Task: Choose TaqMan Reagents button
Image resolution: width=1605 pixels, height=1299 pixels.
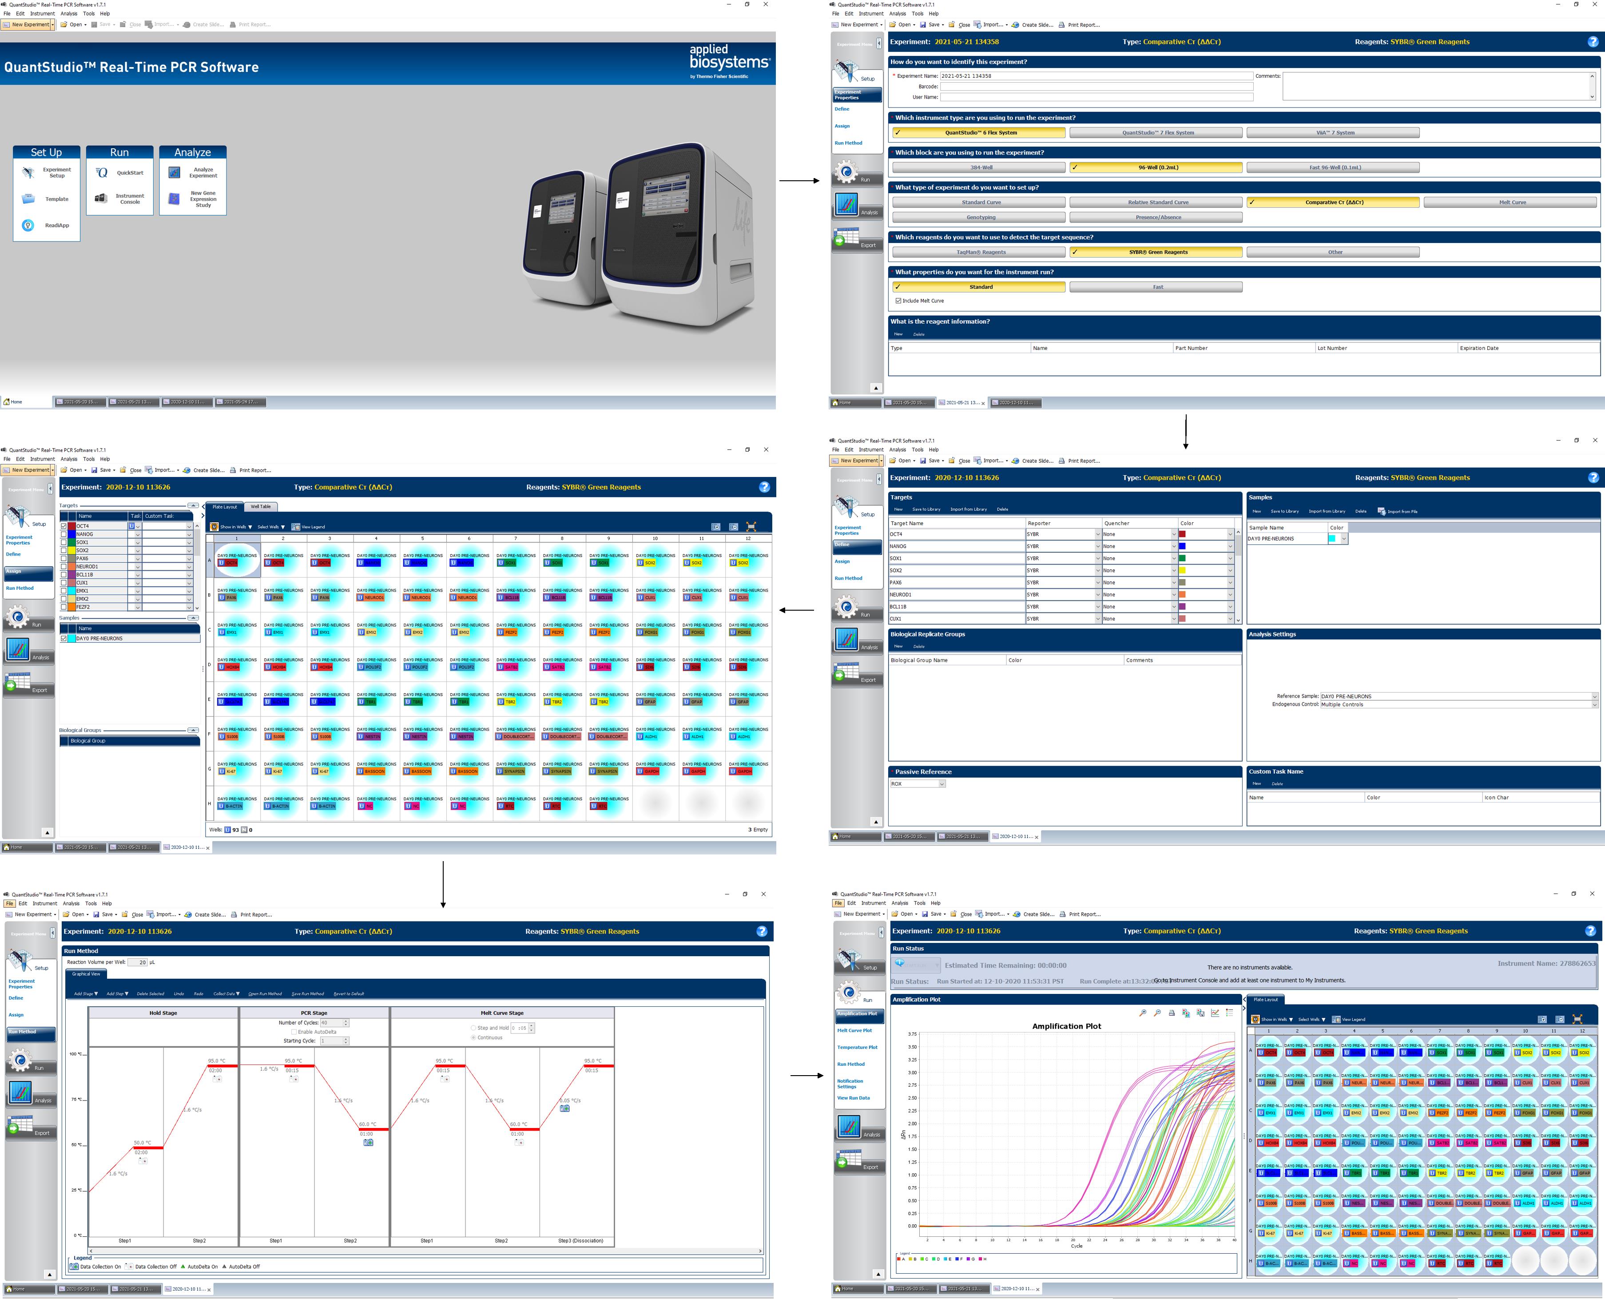Action: click(979, 252)
